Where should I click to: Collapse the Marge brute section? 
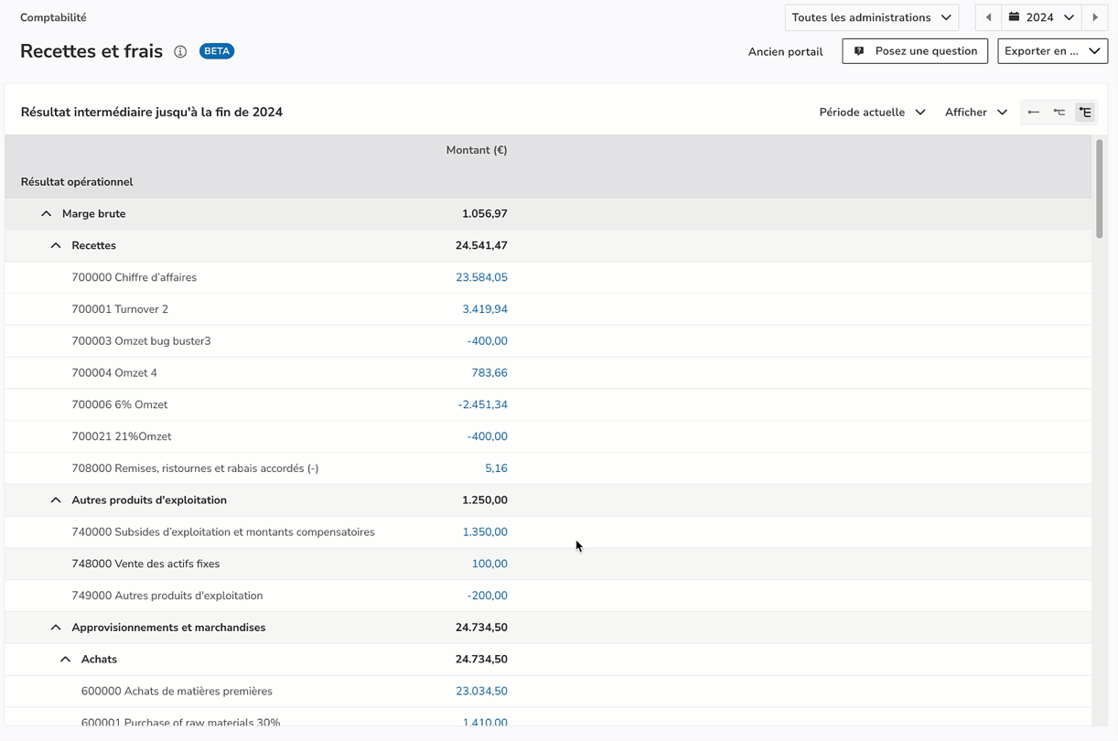46,214
